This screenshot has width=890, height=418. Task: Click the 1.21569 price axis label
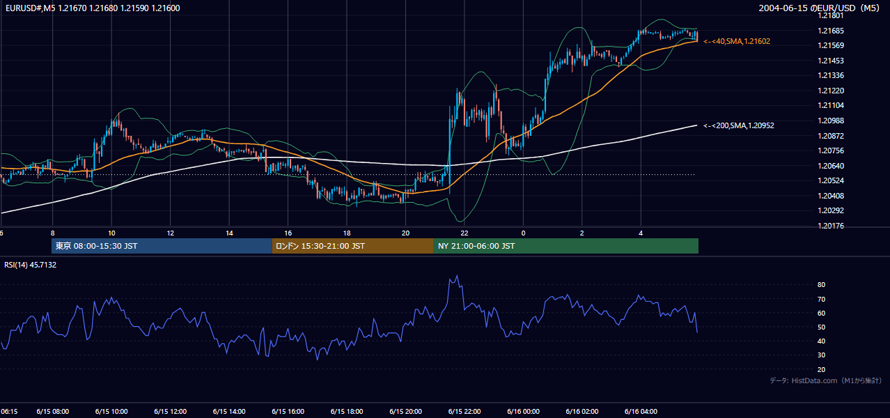pos(829,45)
